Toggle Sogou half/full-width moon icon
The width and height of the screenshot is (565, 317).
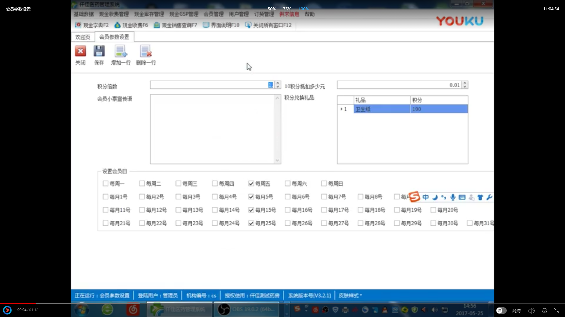(x=435, y=197)
